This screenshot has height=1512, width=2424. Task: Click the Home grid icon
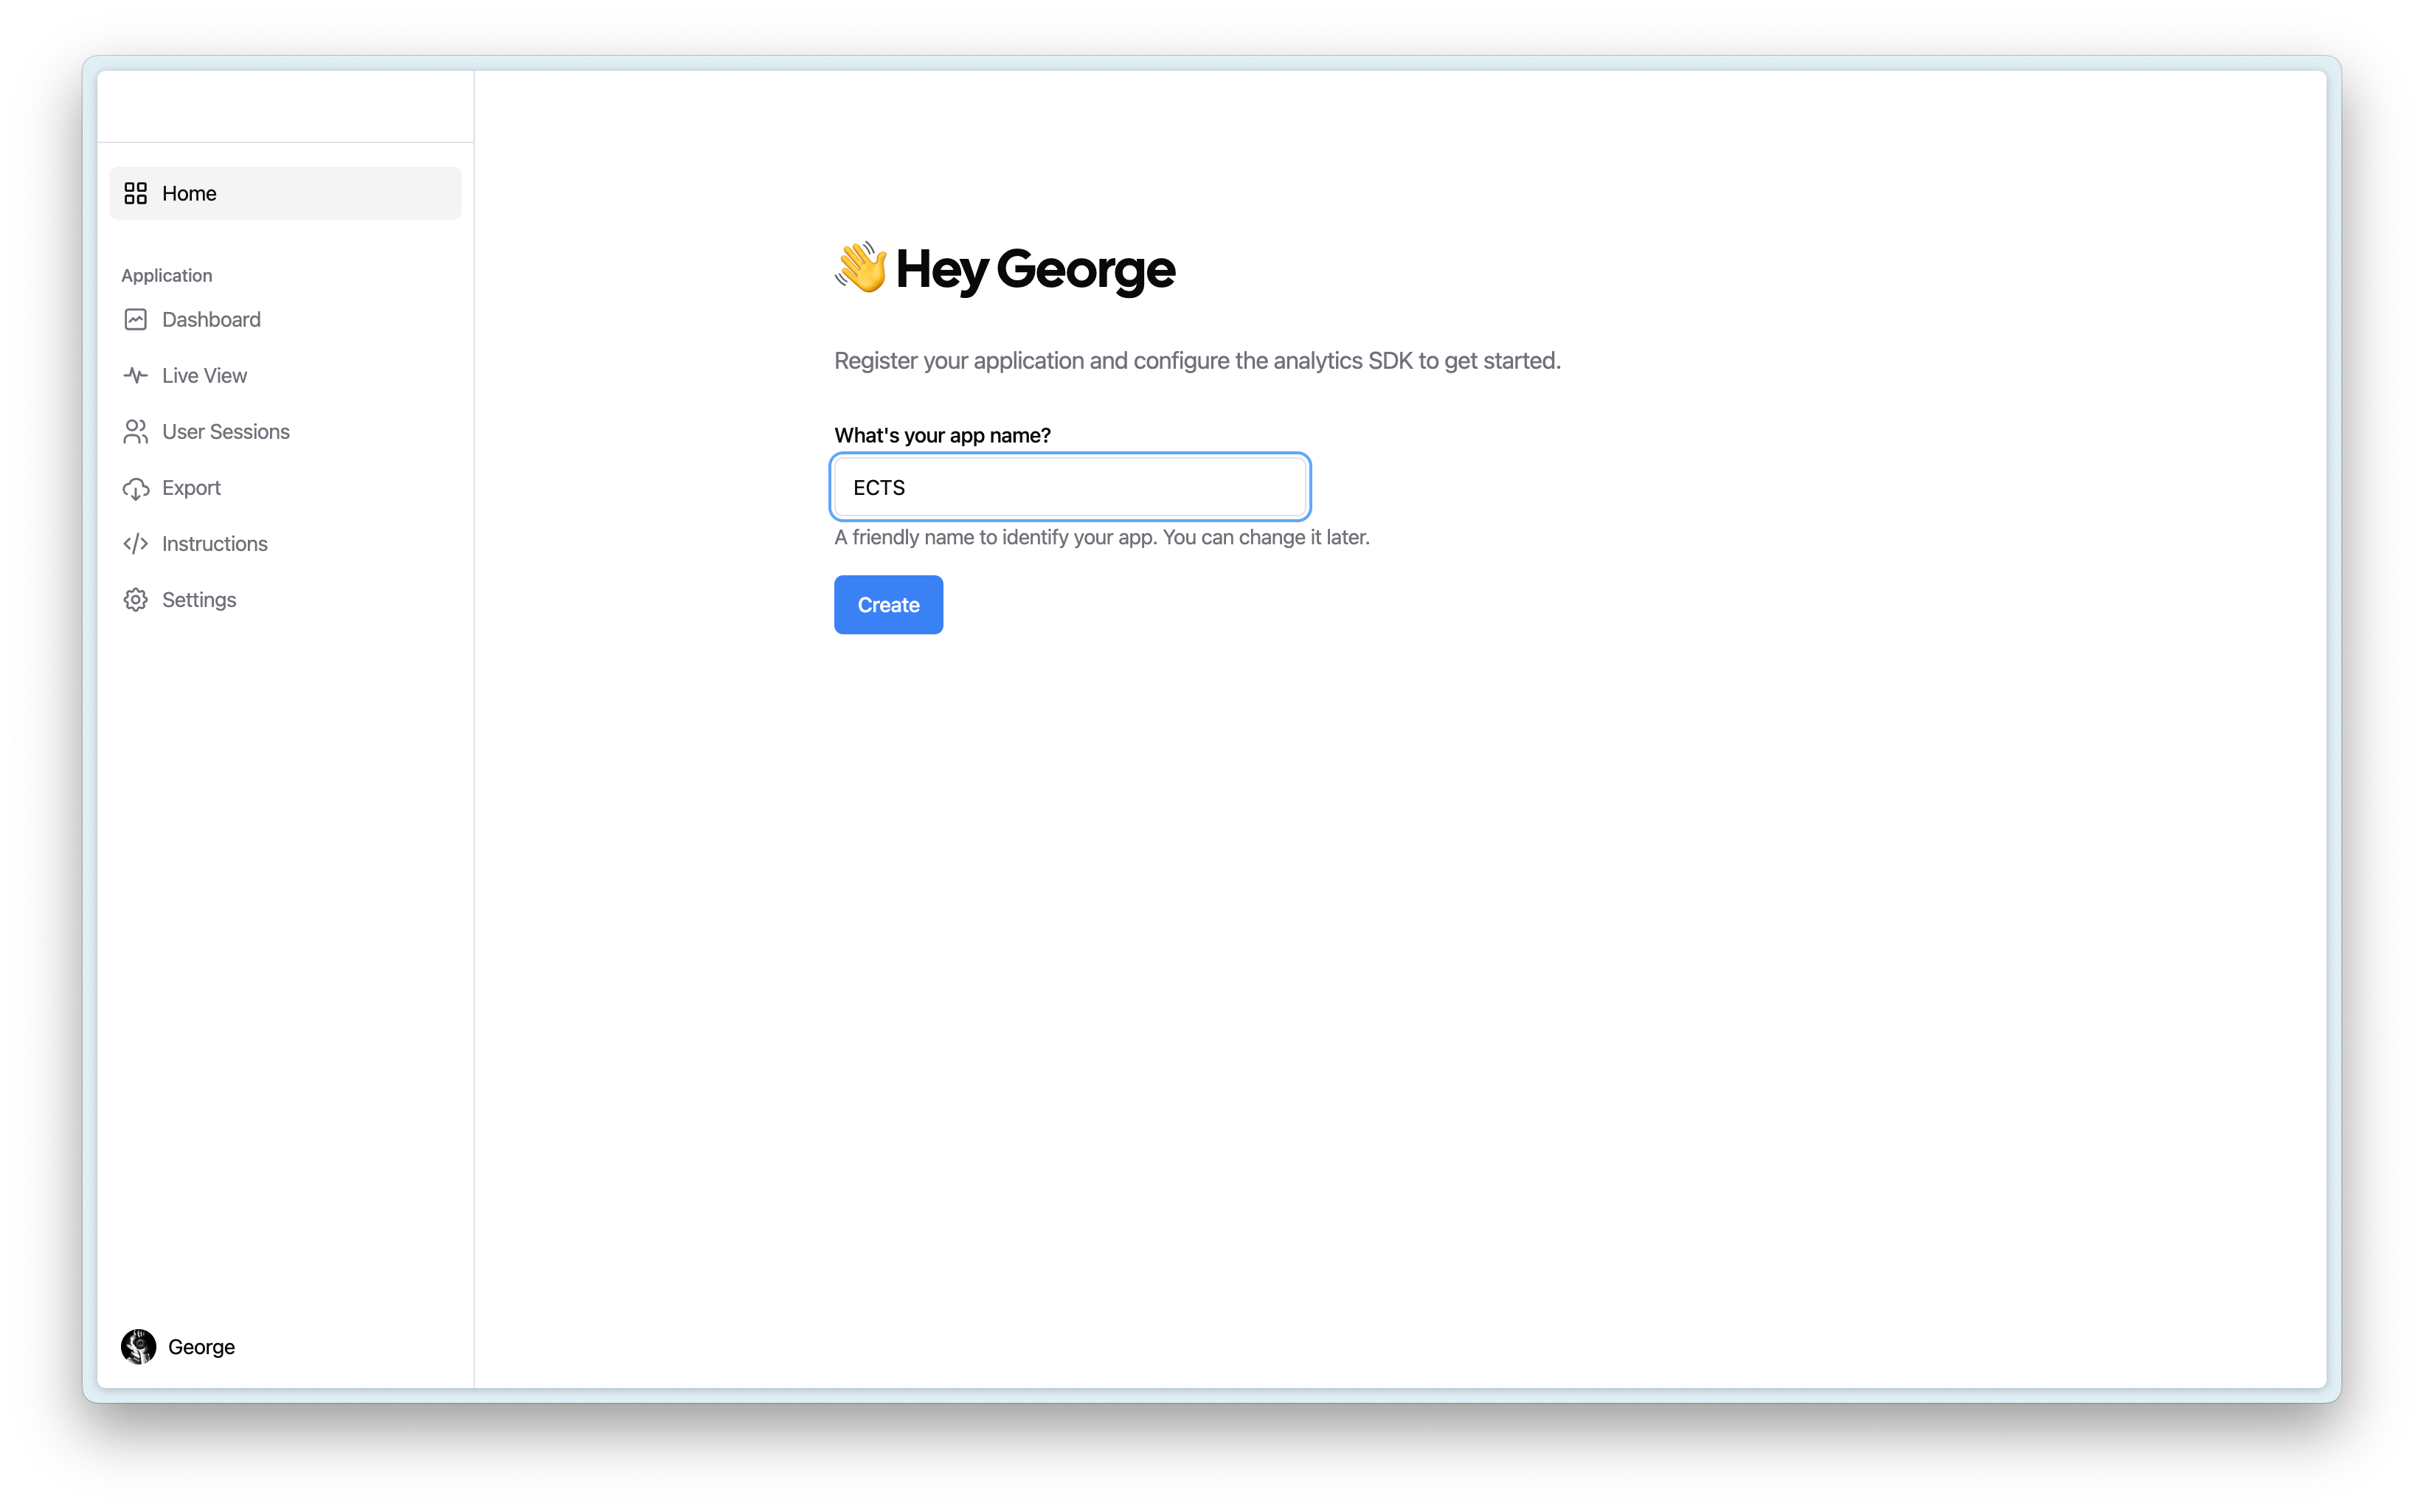tap(136, 193)
